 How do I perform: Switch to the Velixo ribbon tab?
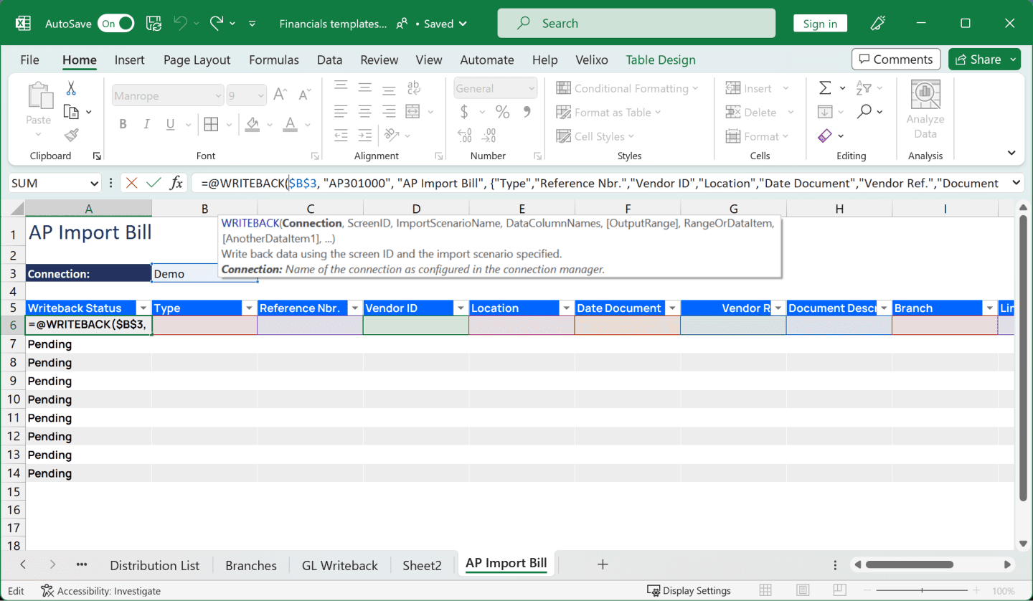pyautogui.click(x=592, y=60)
